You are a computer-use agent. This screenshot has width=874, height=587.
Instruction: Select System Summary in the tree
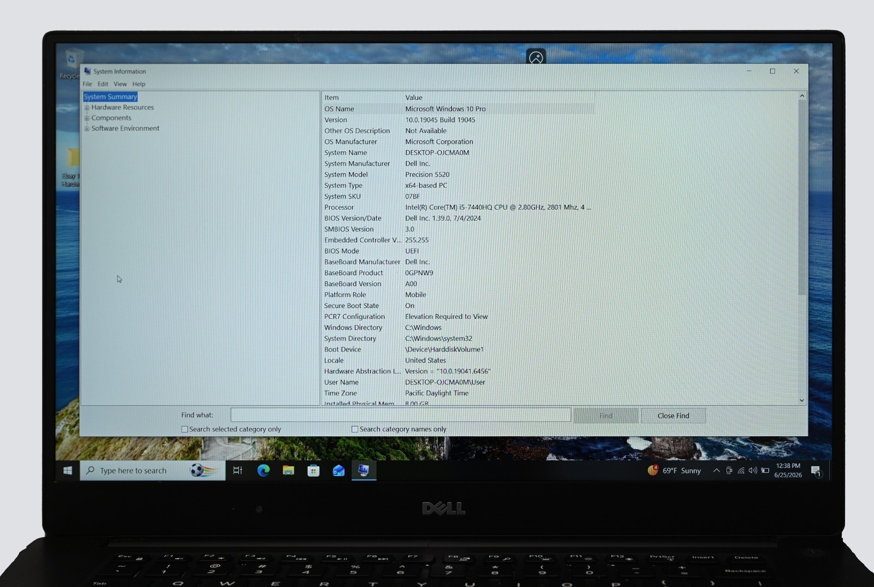[110, 97]
